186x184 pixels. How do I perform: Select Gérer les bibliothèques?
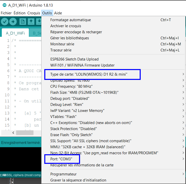(69, 38)
